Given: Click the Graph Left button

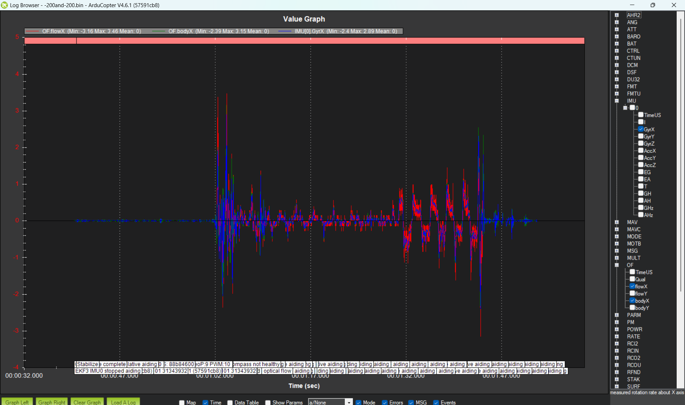Looking at the screenshot, I should [17, 402].
